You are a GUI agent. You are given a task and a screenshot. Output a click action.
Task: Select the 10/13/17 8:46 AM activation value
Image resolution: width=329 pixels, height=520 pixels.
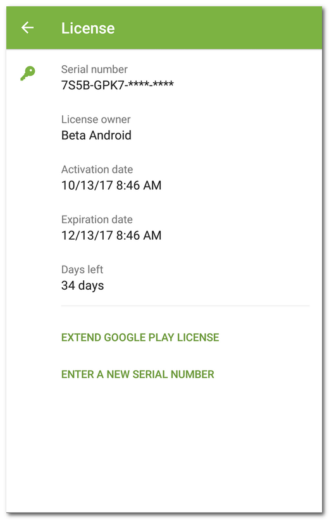point(111,185)
